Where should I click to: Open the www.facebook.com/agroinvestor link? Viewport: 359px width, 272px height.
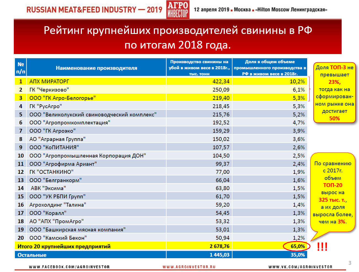click(69, 267)
